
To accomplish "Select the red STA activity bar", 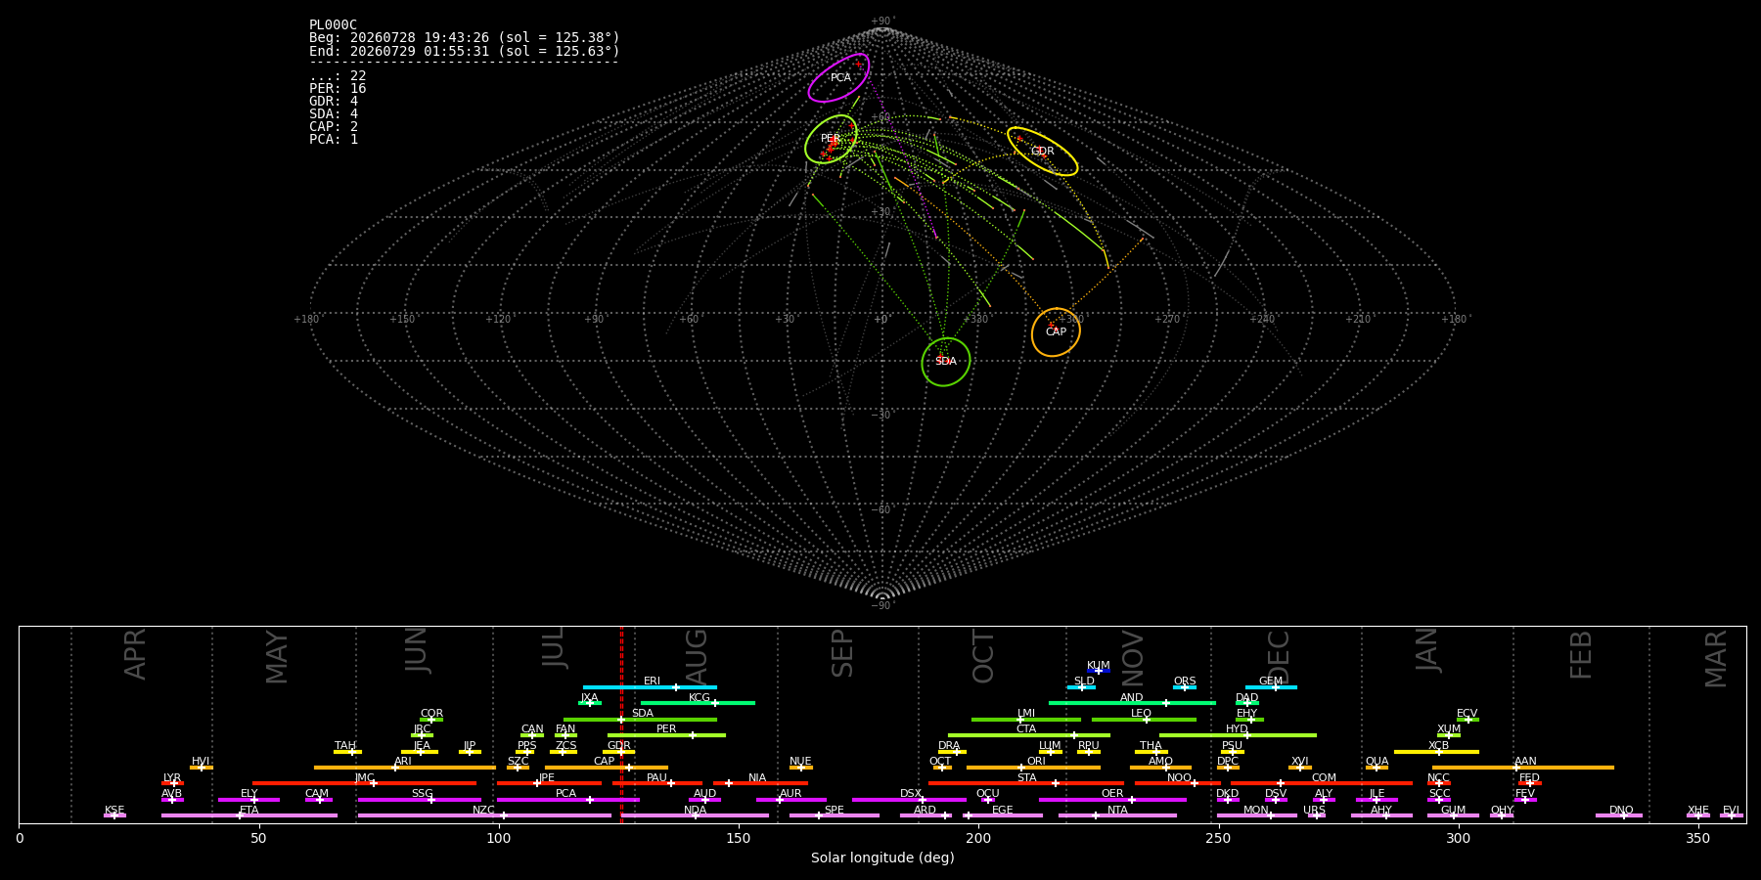I will click(1026, 783).
